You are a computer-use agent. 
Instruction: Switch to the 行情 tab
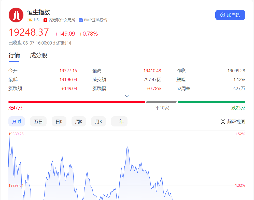[14, 55]
